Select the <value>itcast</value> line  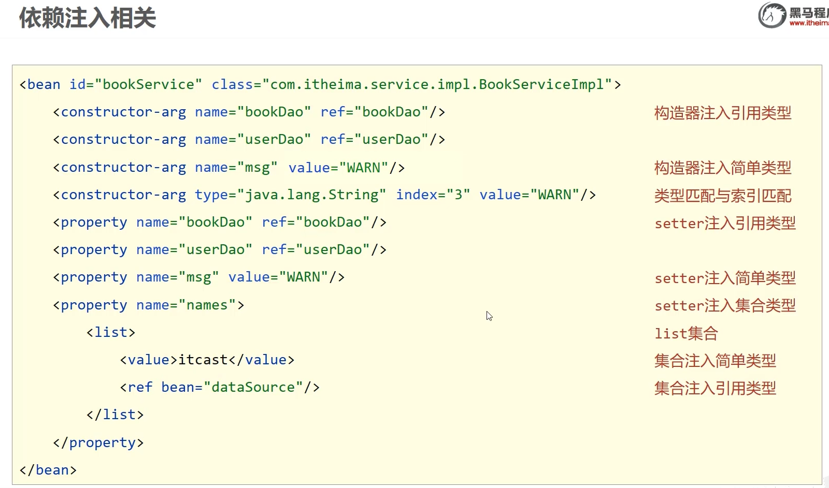207,360
